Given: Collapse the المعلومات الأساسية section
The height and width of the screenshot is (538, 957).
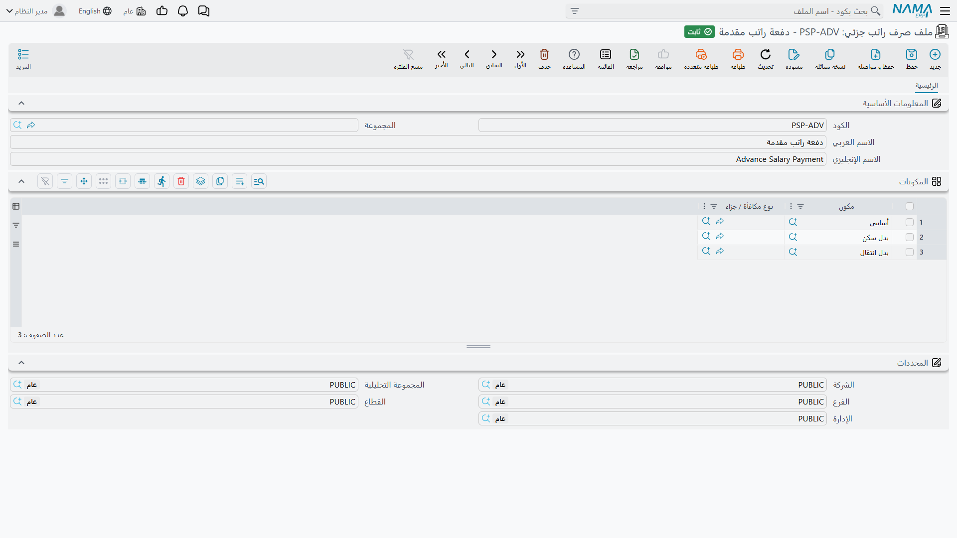Looking at the screenshot, I should tap(21, 103).
